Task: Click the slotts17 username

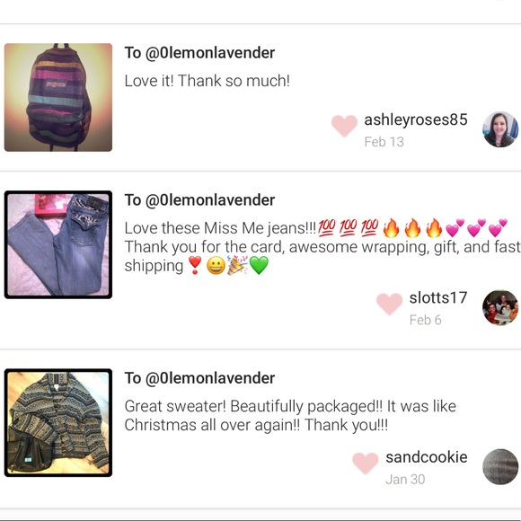Action: point(438,297)
